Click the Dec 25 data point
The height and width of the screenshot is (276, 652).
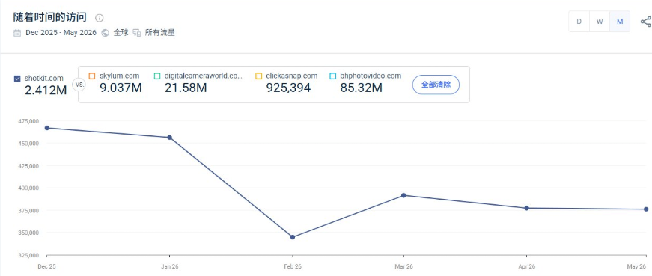pyautogui.click(x=47, y=128)
